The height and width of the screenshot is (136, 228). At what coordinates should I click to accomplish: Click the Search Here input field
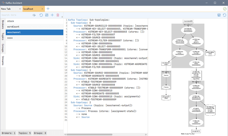(15, 15)
